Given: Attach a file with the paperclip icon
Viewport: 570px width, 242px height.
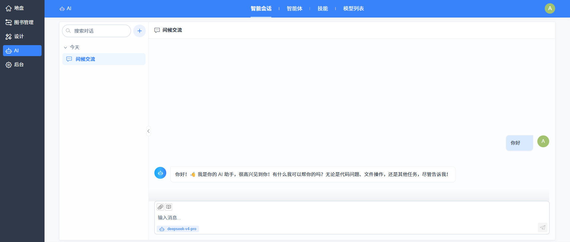Looking at the screenshot, I should tap(160, 207).
